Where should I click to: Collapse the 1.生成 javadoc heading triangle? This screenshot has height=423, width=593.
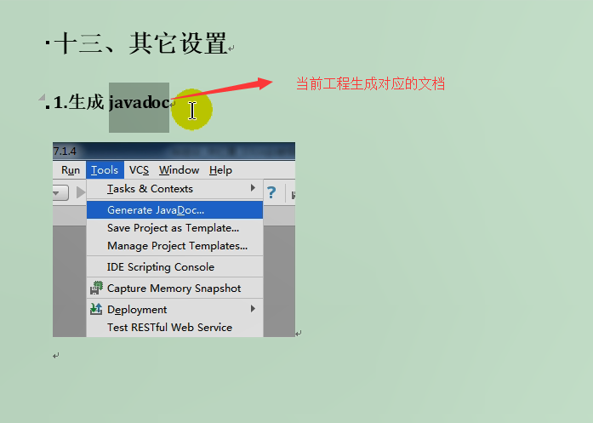pos(42,97)
